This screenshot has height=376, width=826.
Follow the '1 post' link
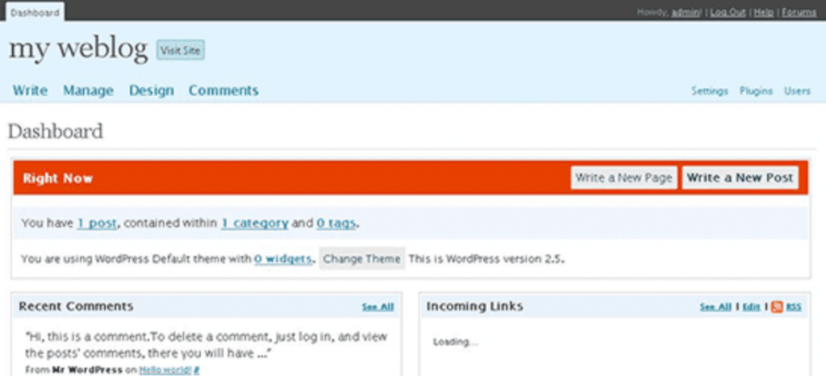click(x=97, y=224)
